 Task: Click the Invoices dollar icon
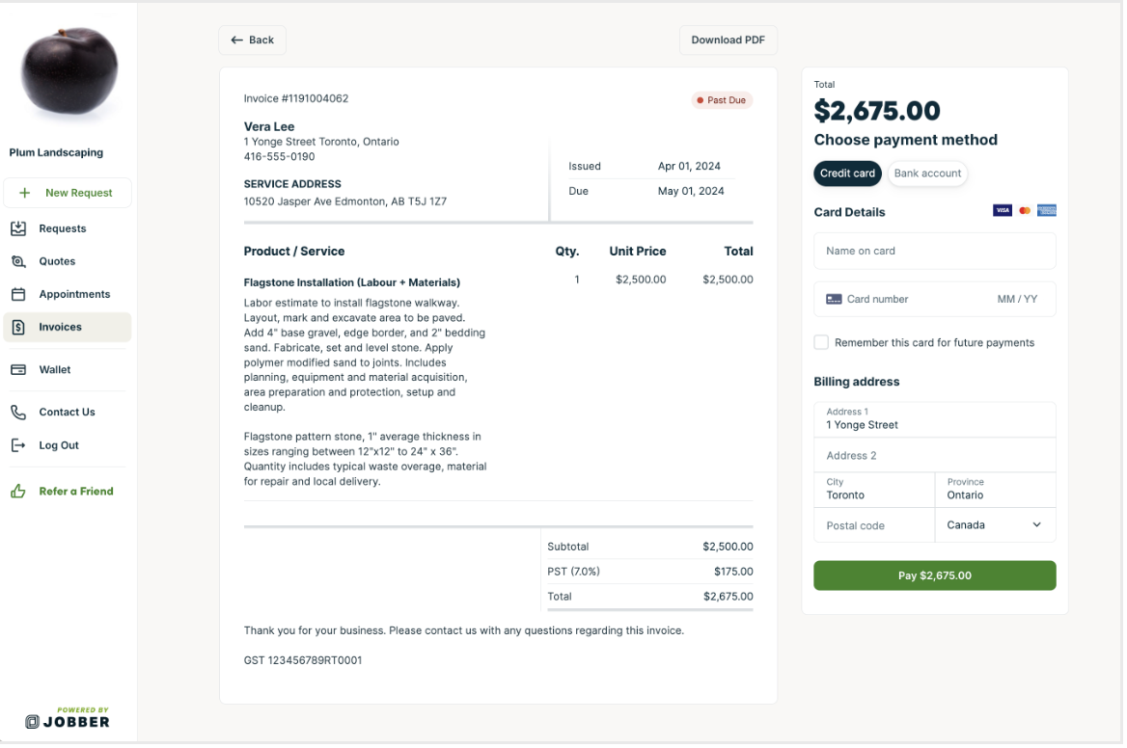tap(18, 327)
